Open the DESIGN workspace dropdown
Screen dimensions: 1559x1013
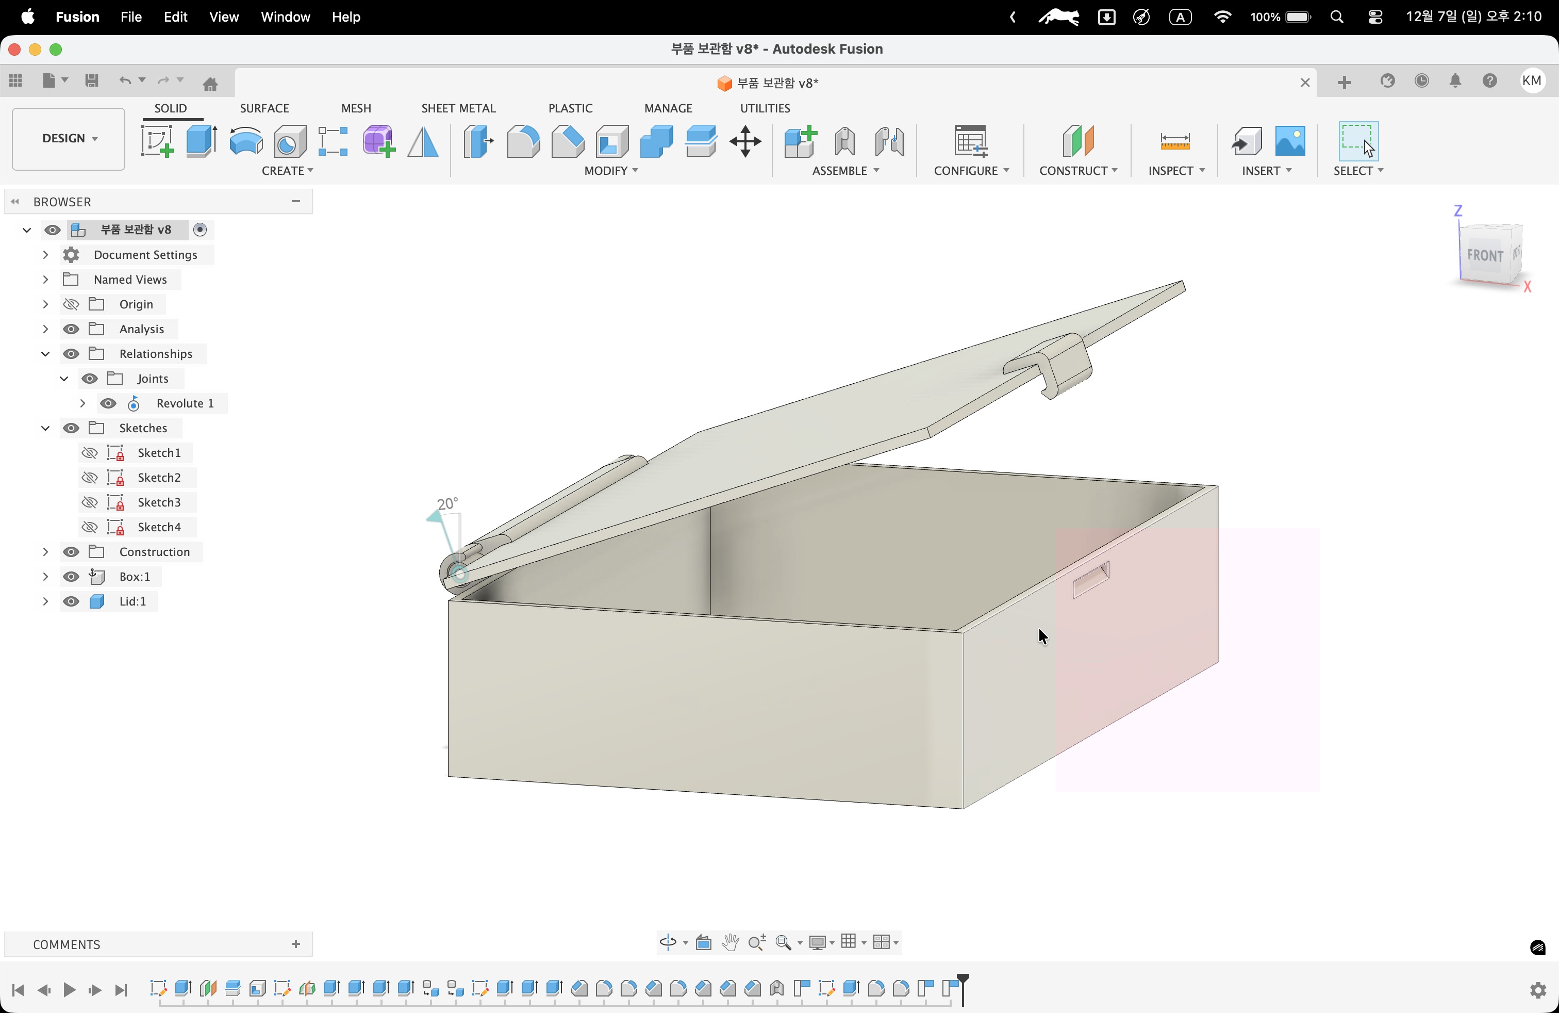(x=69, y=138)
